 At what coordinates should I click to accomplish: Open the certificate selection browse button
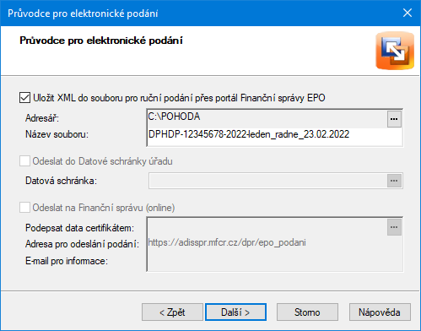pyautogui.click(x=394, y=227)
